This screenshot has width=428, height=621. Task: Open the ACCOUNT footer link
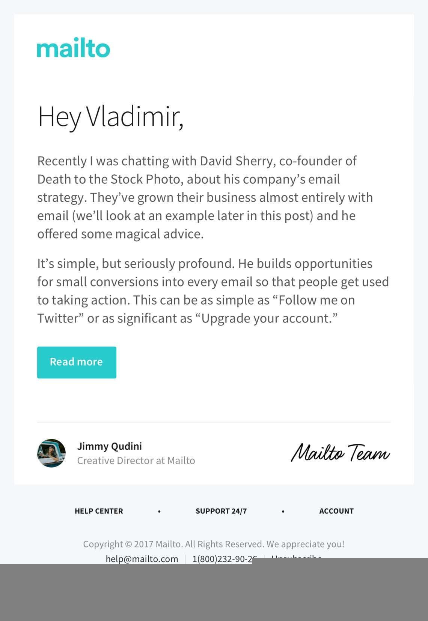(336, 511)
